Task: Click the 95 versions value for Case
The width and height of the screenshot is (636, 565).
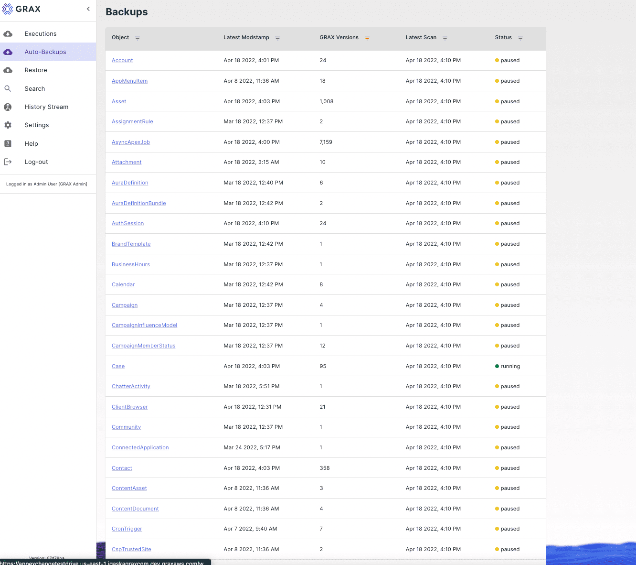Action: click(x=323, y=367)
